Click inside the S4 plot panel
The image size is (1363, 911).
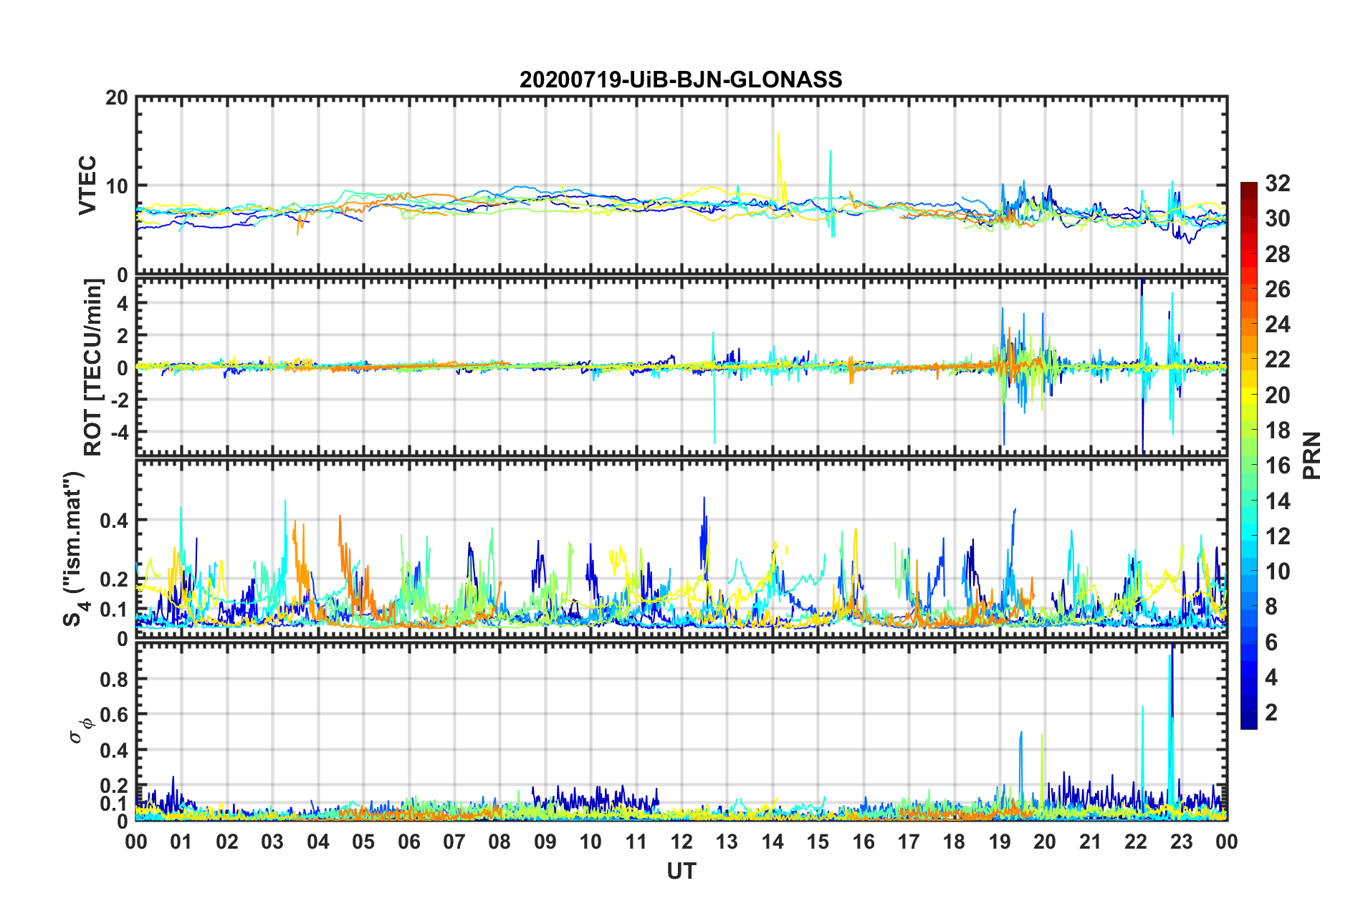pyautogui.click(x=681, y=549)
